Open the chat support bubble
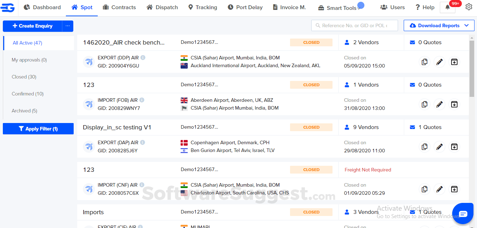Image resolution: width=477 pixels, height=228 pixels. [x=463, y=214]
